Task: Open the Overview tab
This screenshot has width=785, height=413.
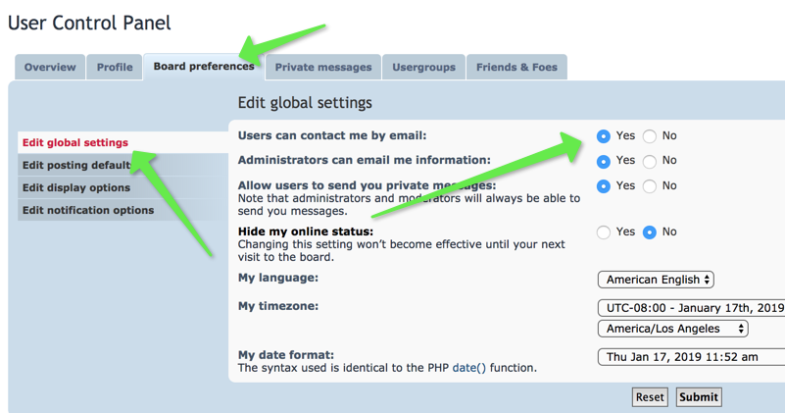Action: (x=50, y=67)
